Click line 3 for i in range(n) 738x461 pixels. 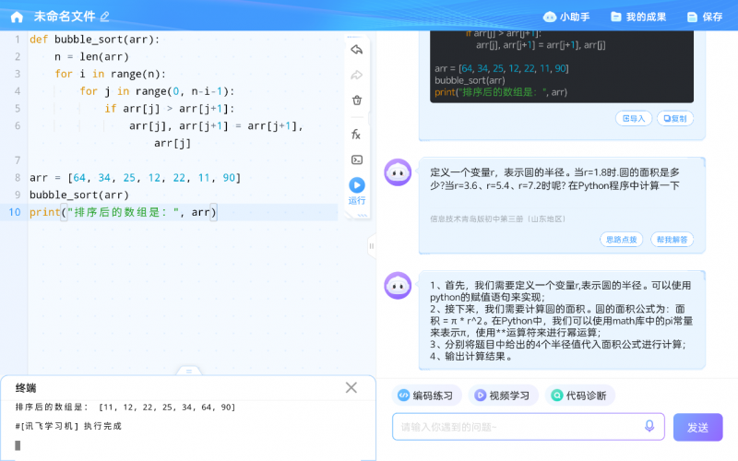pos(110,74)
